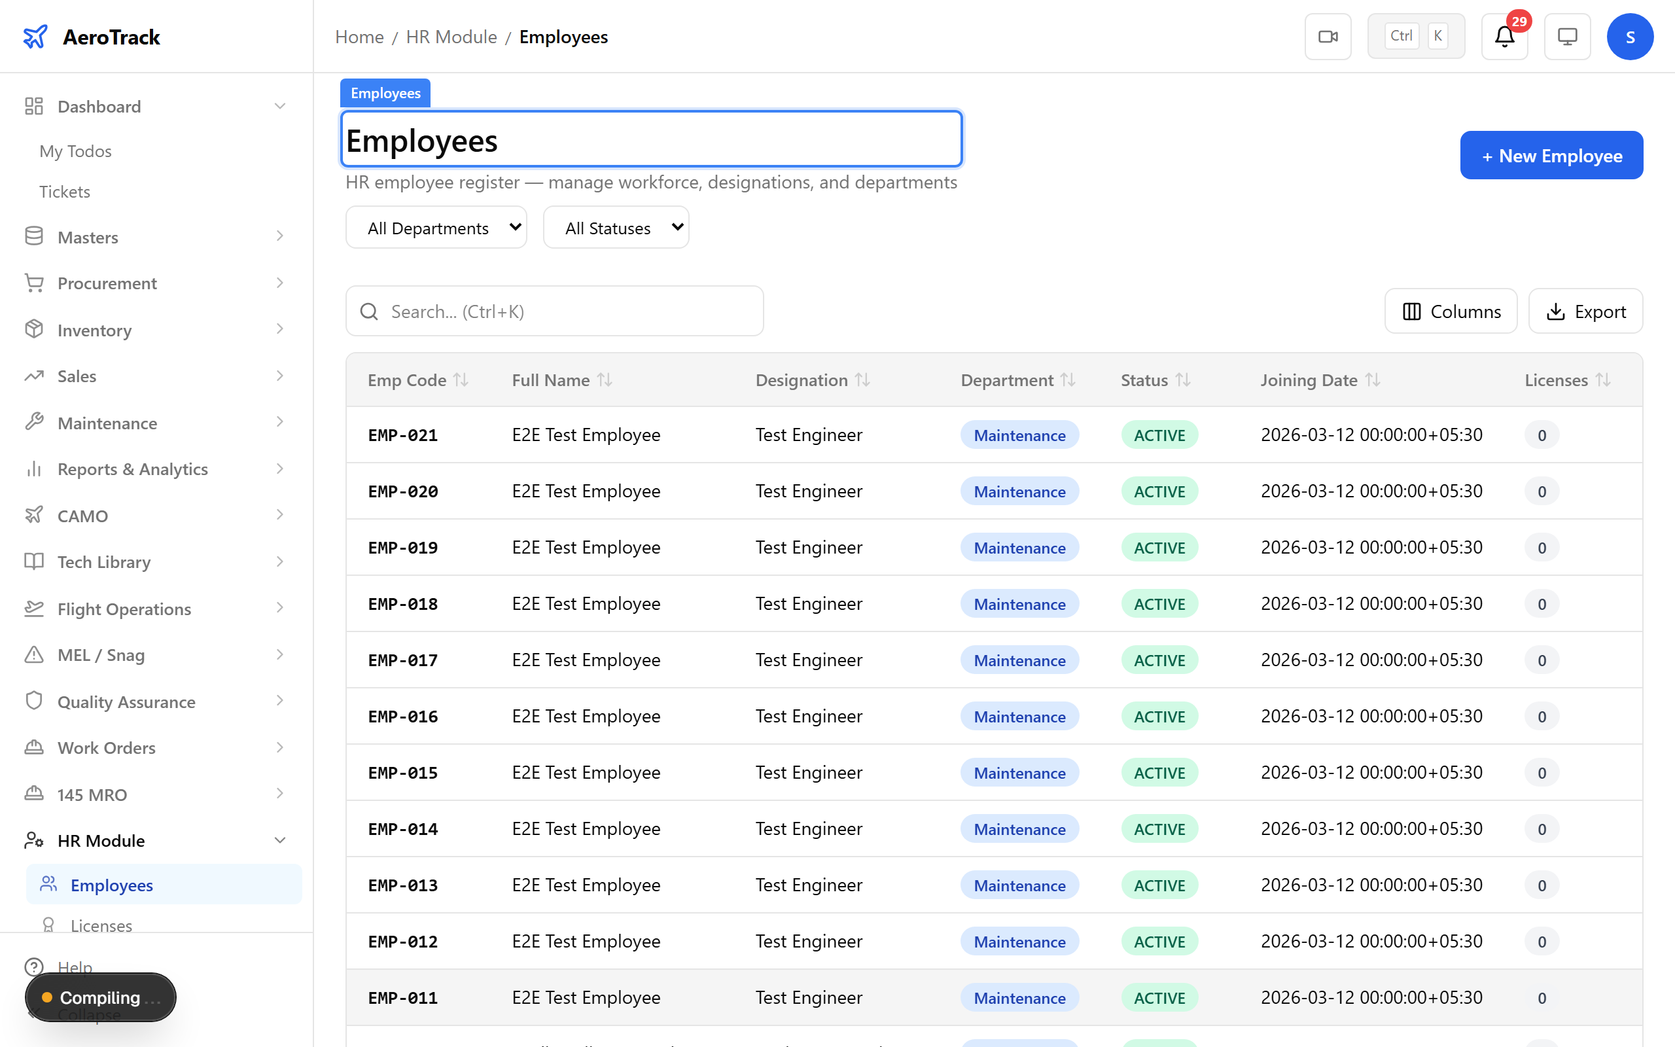Click the Search input field
Image resolution: width=1675 pixels, height=1047 pixels.
tap(554, 311)
